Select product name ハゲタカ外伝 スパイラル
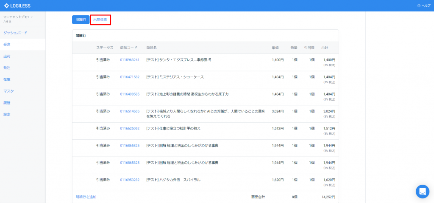The image size is (434, 203). pyautogui.click(x=173, y=180)
